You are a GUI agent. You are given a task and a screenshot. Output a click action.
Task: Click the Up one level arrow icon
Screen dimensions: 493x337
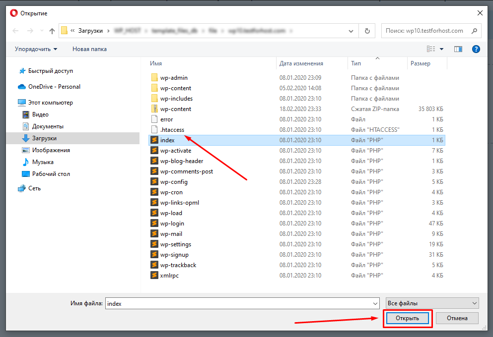[52, 31]
